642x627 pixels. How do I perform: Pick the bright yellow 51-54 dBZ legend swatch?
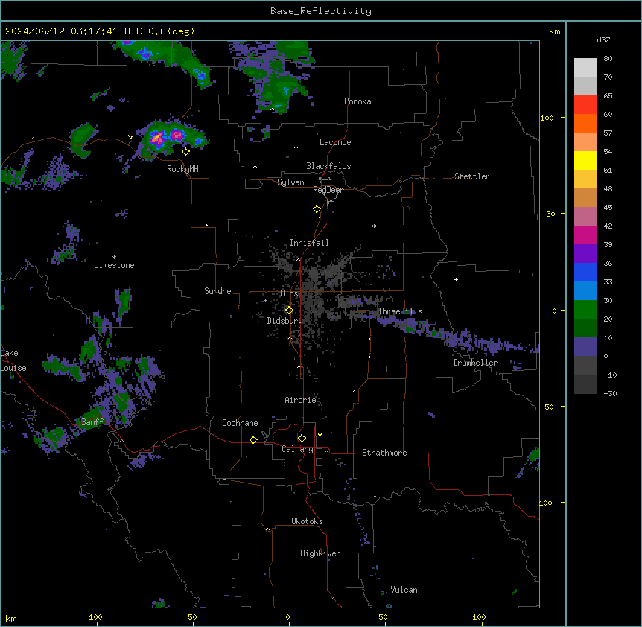click(585, 161)
